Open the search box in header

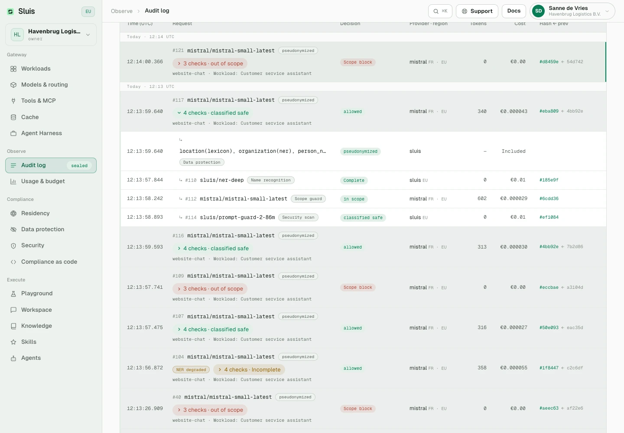point(440,11)
